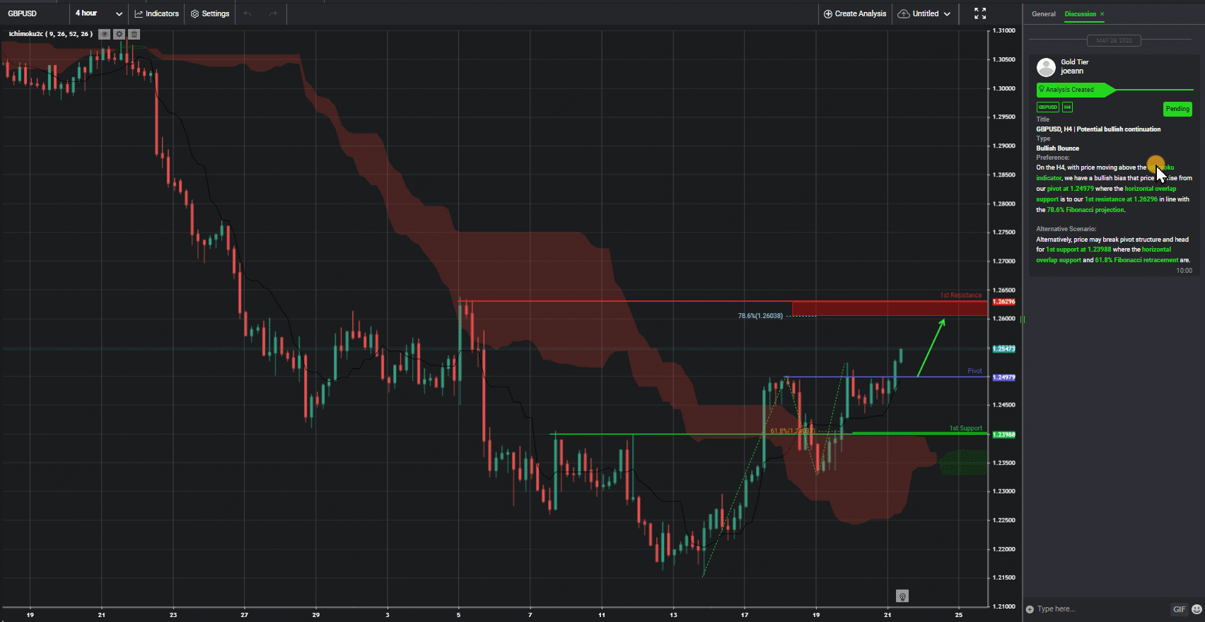
Task: Toggle fullscreen chart mode
Action: [980, 13]
